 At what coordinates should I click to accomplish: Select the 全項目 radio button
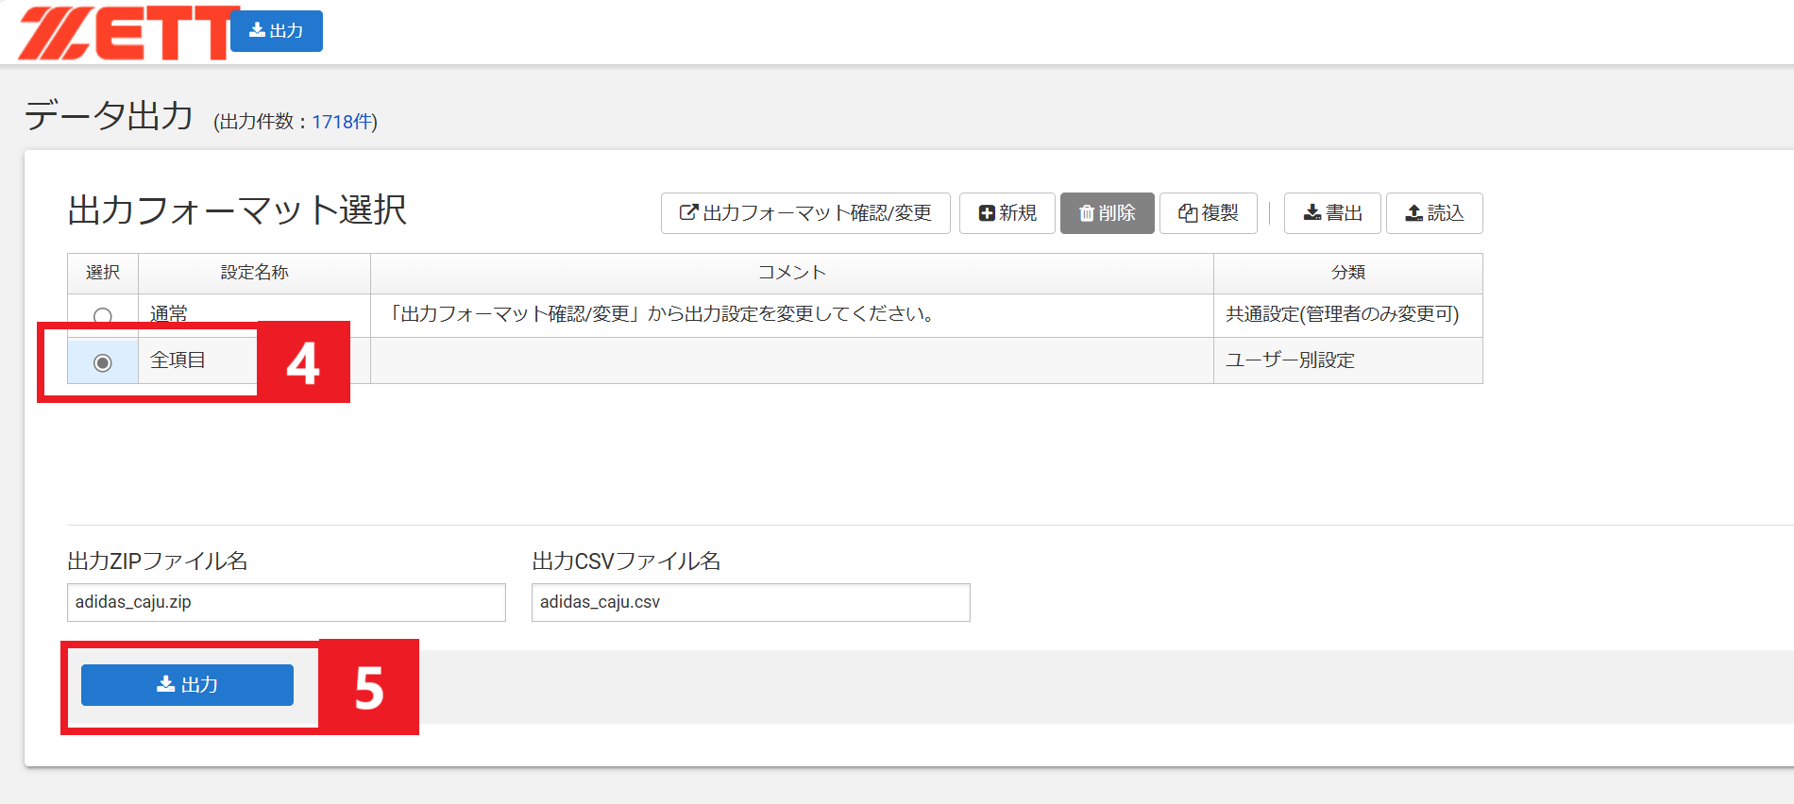coord(103,362)
